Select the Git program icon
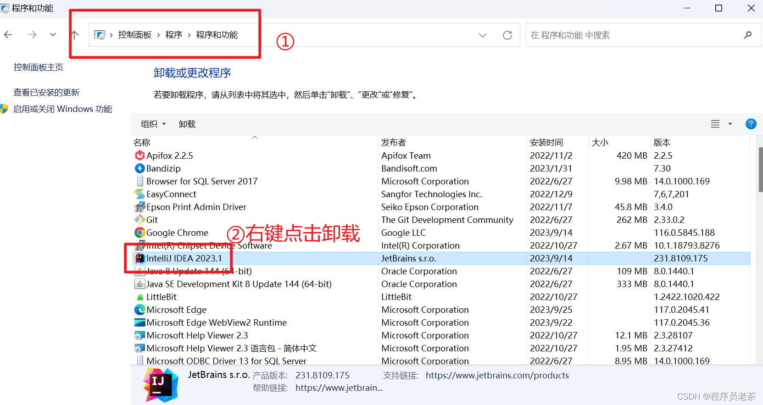 click(140, 220)
